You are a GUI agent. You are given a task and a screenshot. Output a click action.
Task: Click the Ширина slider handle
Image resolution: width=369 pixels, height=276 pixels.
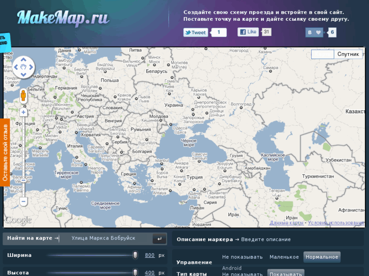click(x=135, y=255)
